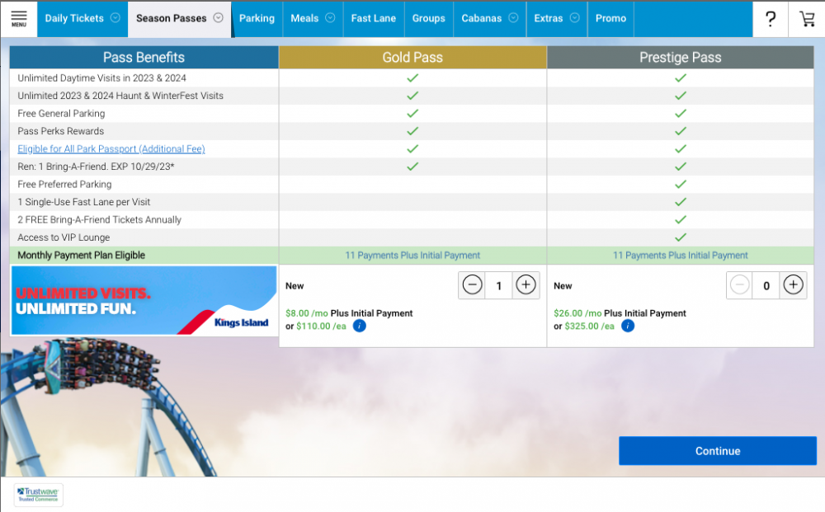825x512 pixels.
Task: Click the help question mark icon
Action: click(771, 19)
